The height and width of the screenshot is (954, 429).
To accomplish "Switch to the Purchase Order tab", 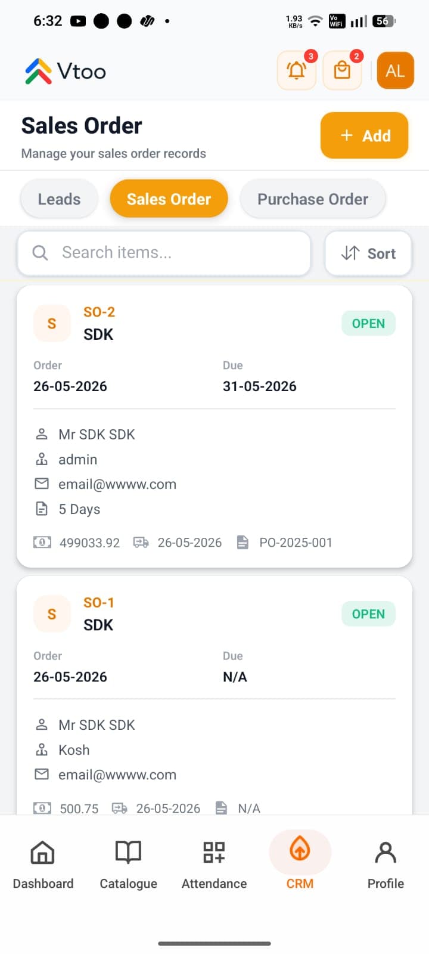I will pyautogui.click(x=313, y=199).
